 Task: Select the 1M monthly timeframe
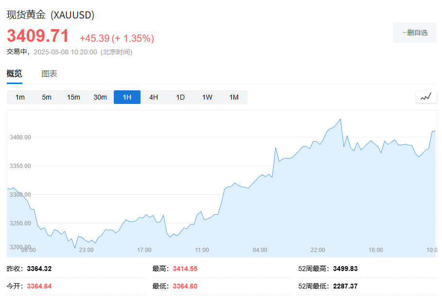pos(234,97)
